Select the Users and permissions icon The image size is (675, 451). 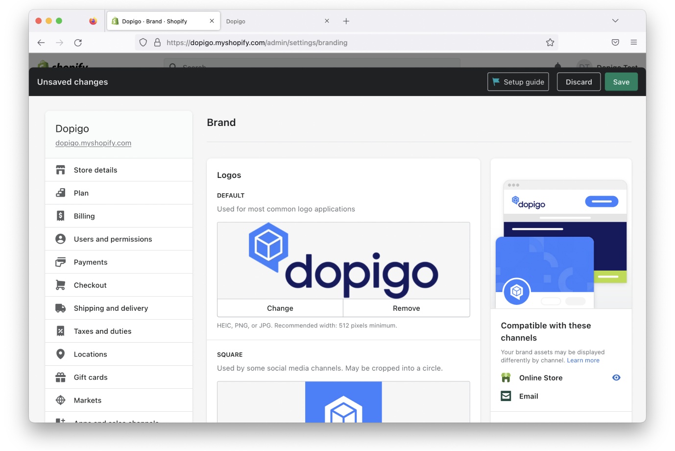(61, 239)
